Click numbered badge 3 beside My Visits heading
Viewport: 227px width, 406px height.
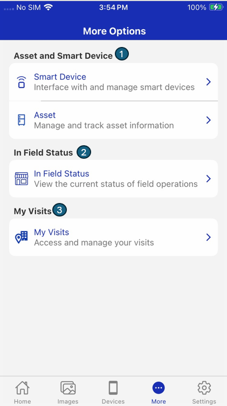click(60, 210)
